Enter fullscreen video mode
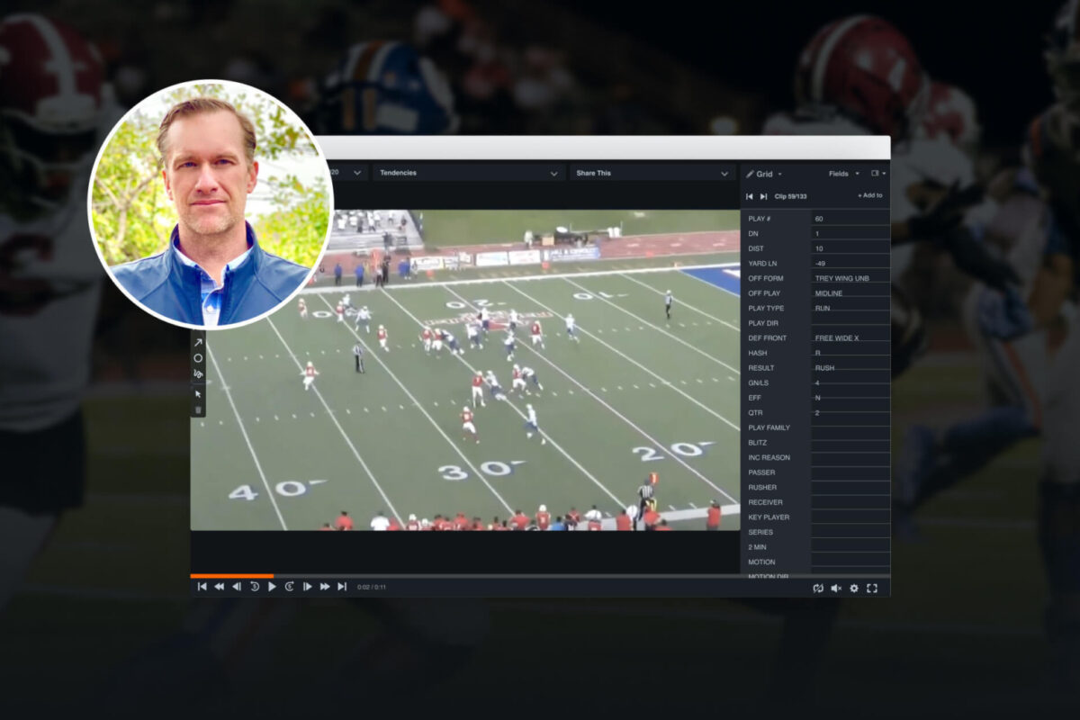 click(872, 588)
